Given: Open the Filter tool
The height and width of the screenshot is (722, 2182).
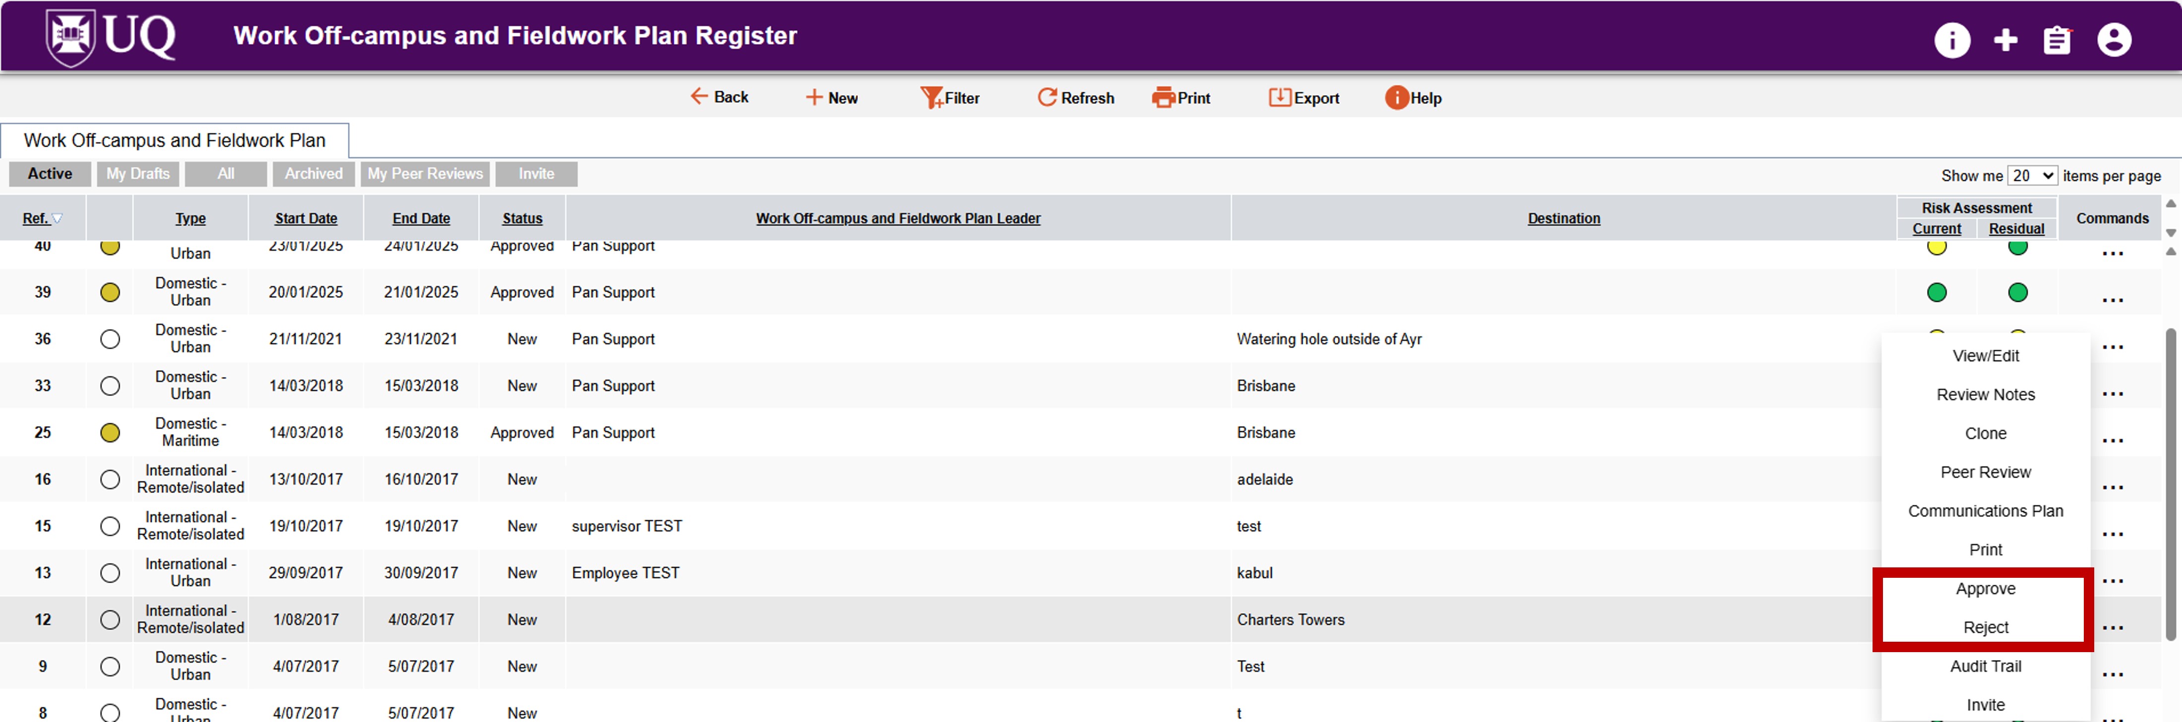Looking at the screenshot, I should pyautogui.click(x=950, y=98).
